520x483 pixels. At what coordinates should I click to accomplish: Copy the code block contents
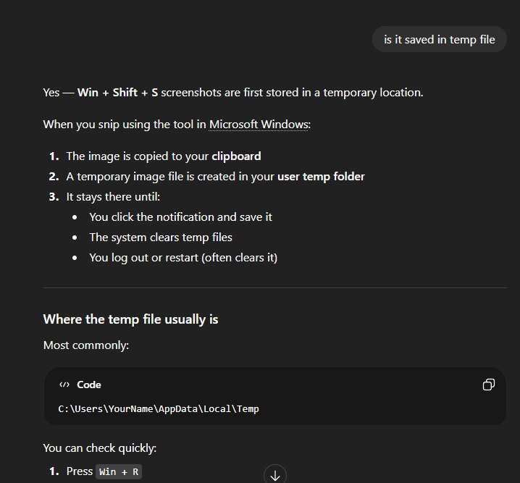coord(489,385)
